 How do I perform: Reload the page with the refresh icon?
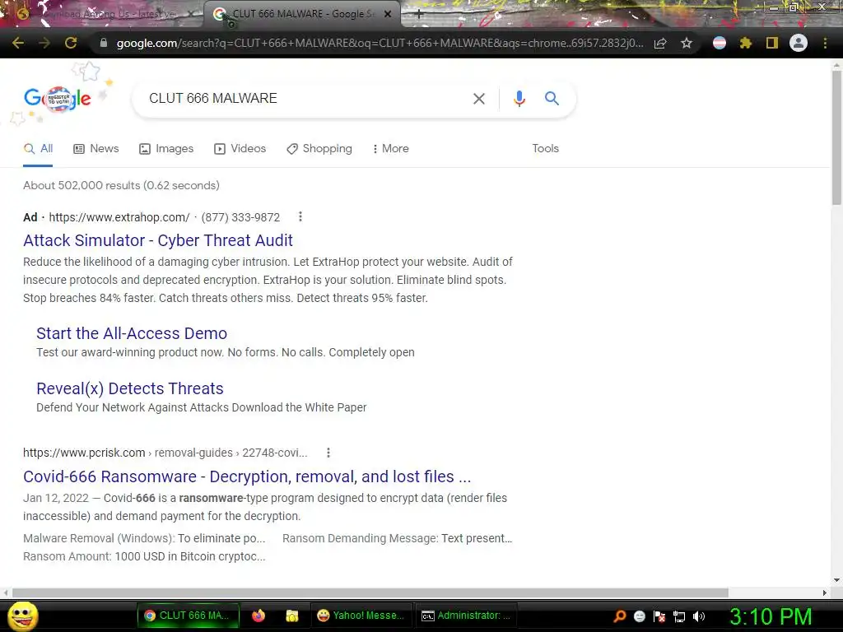[x=71, y=43]
